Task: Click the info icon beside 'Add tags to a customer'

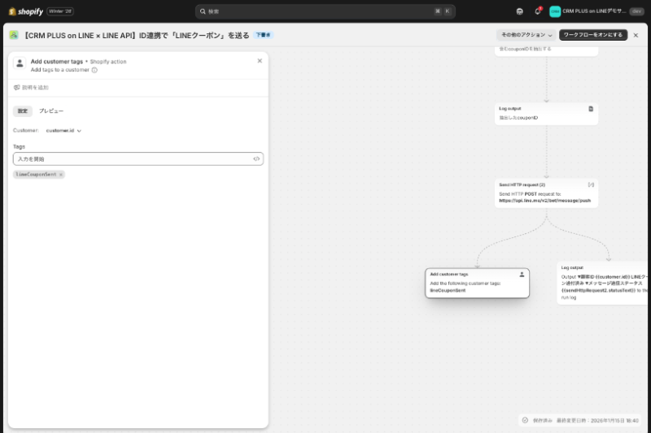Action: (x=94, y=71)
